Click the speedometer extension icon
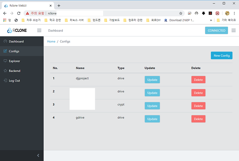This screenshot has width=239, height=161. (x=197, y=13)
